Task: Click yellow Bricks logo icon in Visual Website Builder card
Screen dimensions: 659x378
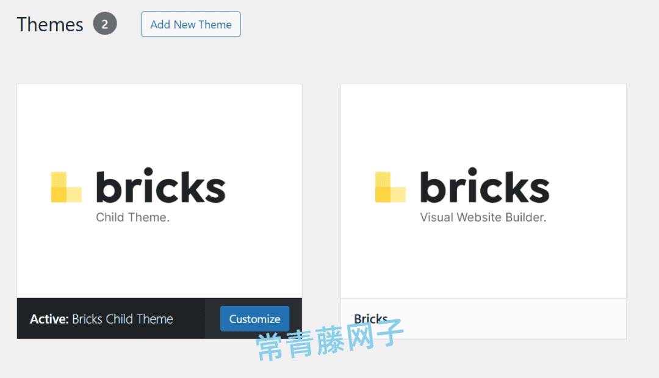Action: tap(390, 187)
